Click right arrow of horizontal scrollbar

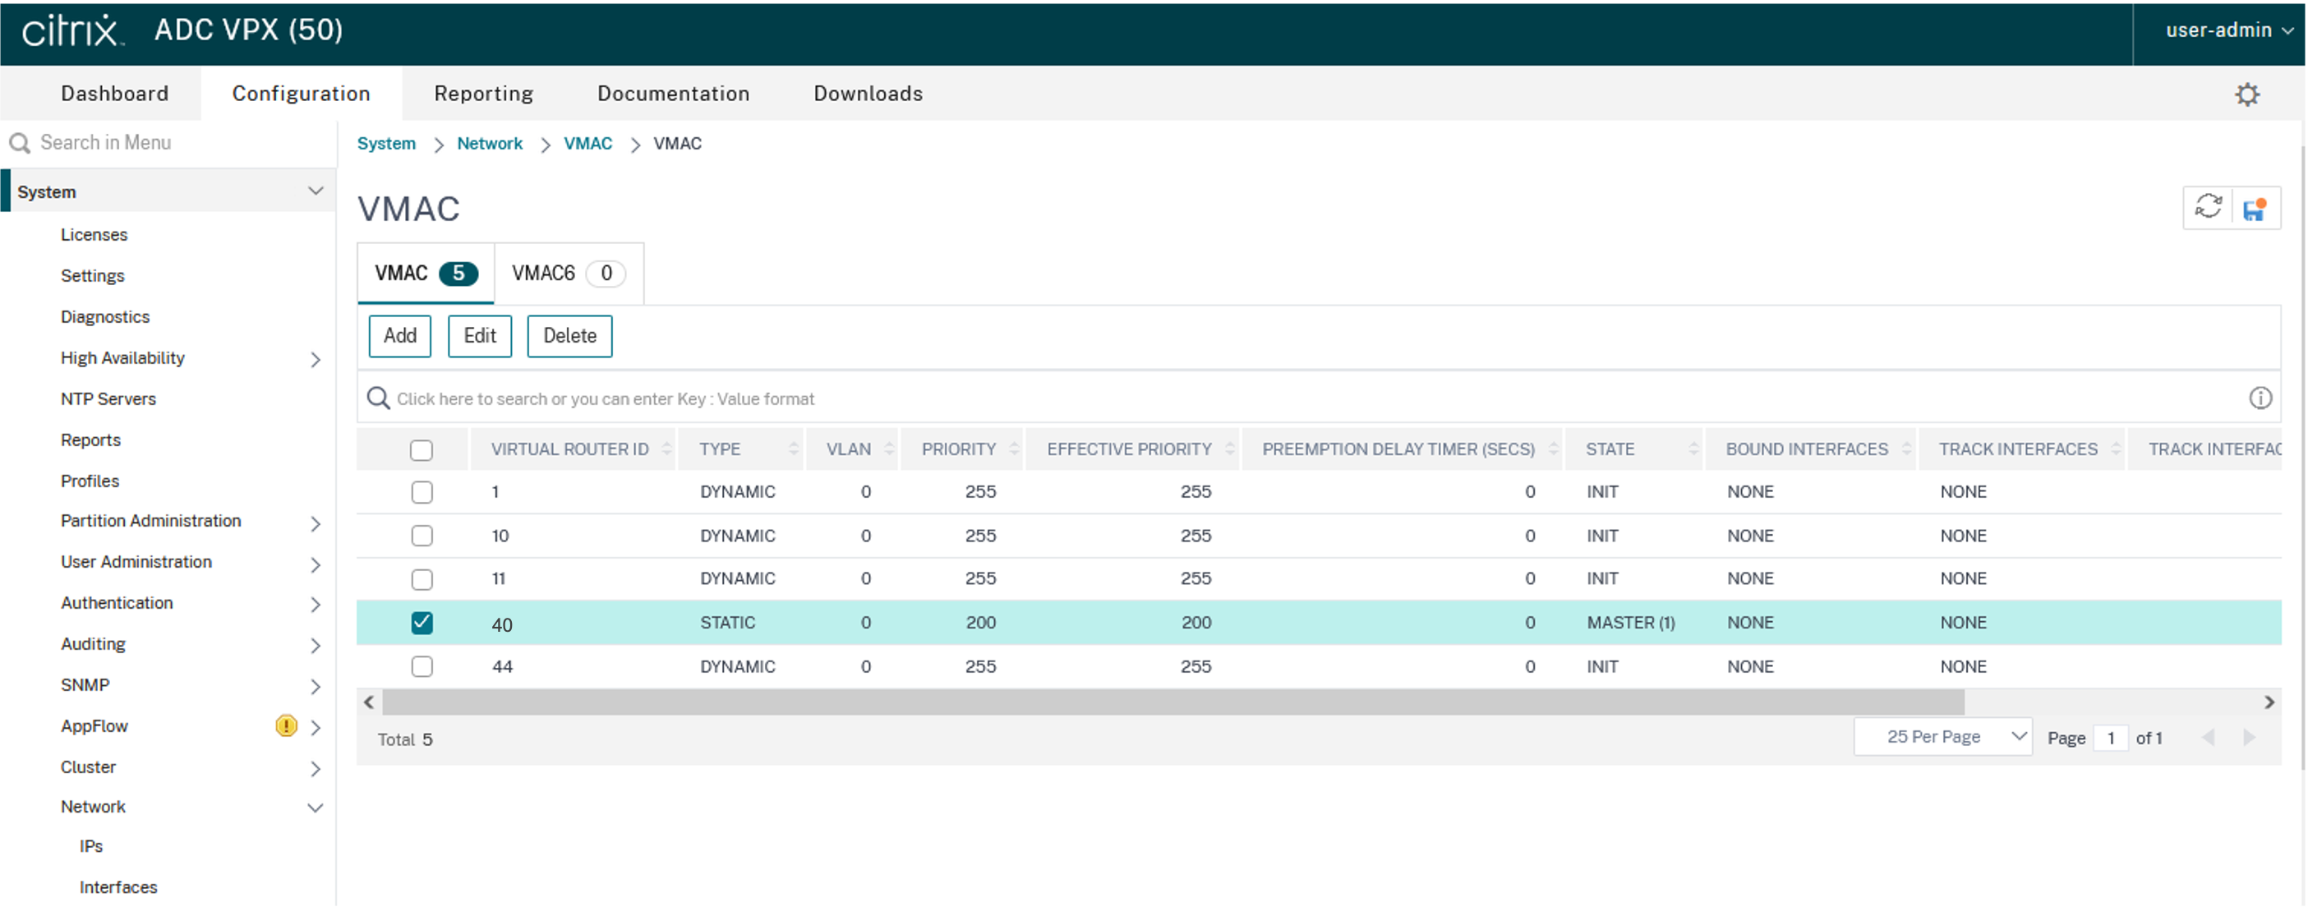click(2269, 702)
